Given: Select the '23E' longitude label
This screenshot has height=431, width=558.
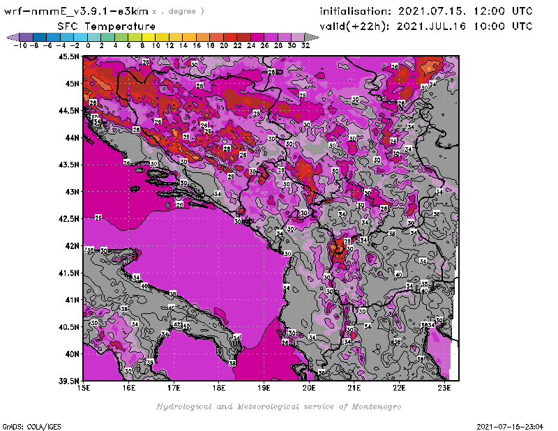Looking at the screenshot, I should pyautogui.click(x=444, y=388).
